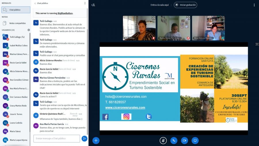This screenshot has width=259, height=146.
Task: Click Alicia Sisterne Morales chat avatar
Action: pos(36,62)
